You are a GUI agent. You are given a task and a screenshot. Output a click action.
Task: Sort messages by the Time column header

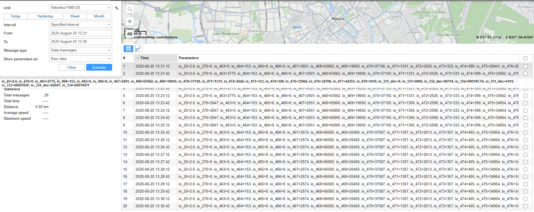(145, 58)
